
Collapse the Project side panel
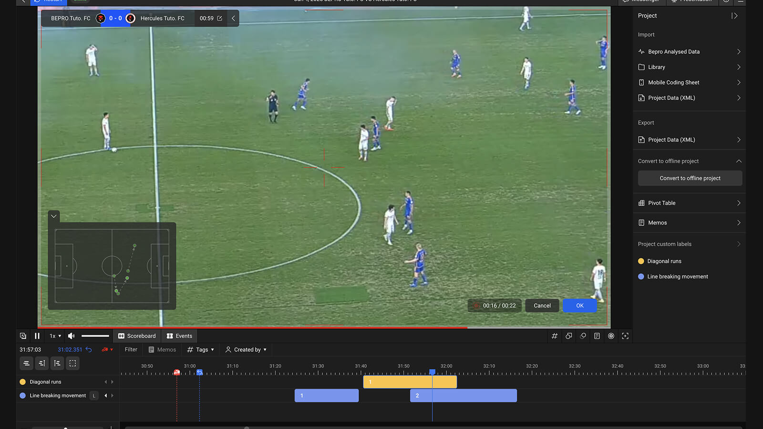734,16
